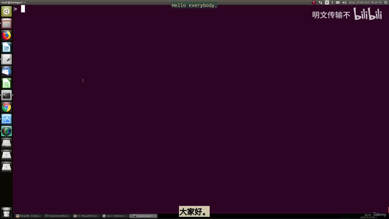The width and height of the screenshot is (389, 219).
Task: Open LibreOffice Writer from the dock
Action: pos(6,47)
